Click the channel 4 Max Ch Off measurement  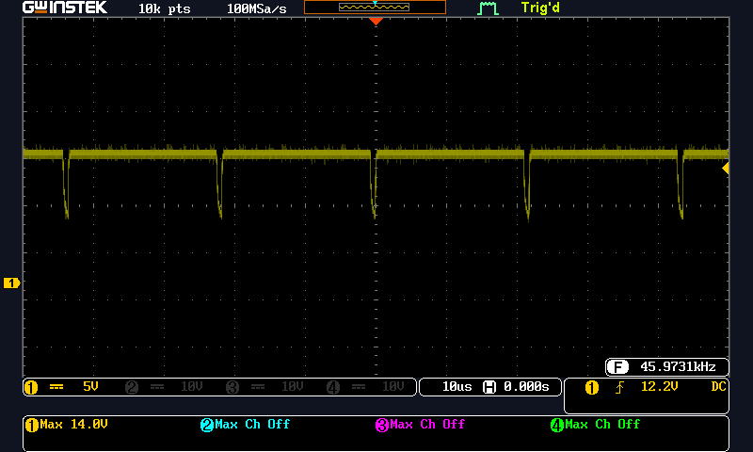[602, 424]
